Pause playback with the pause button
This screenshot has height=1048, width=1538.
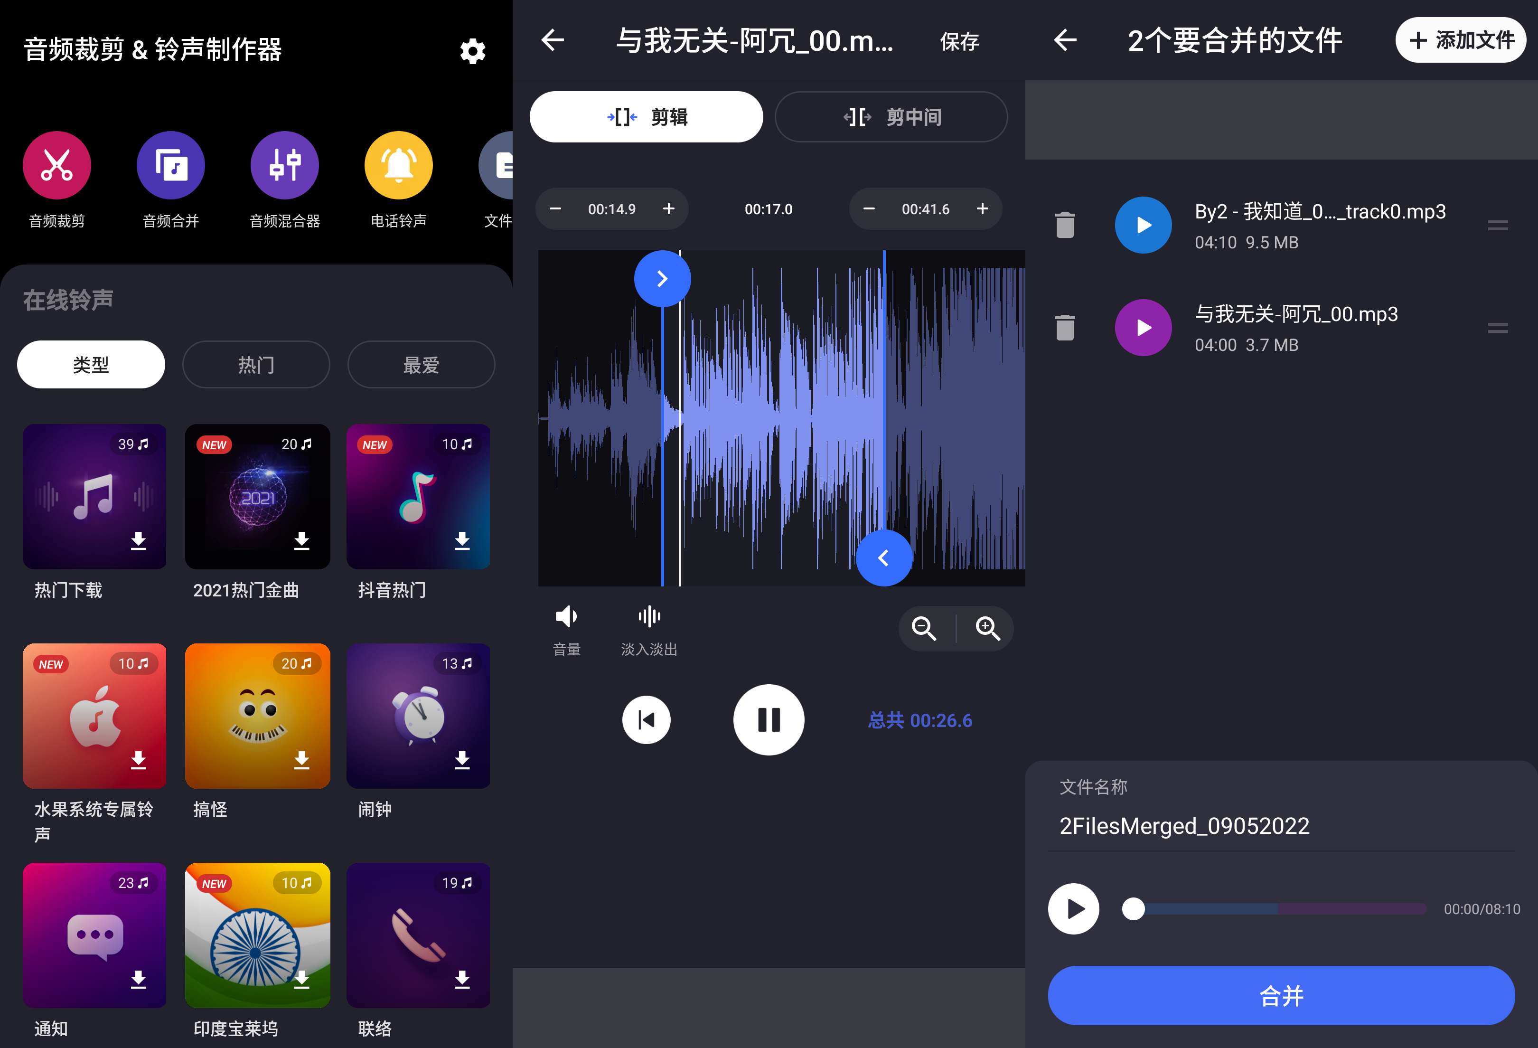click(x=769, y=719)
